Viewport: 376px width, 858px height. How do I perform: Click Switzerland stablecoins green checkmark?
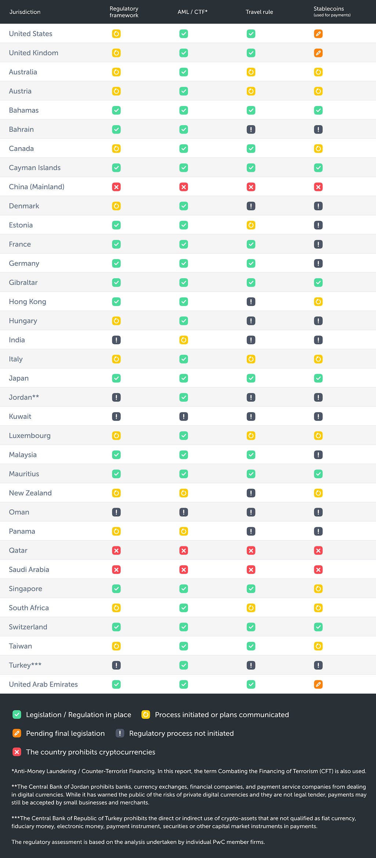pyautogui.click(x=318, y=627)
